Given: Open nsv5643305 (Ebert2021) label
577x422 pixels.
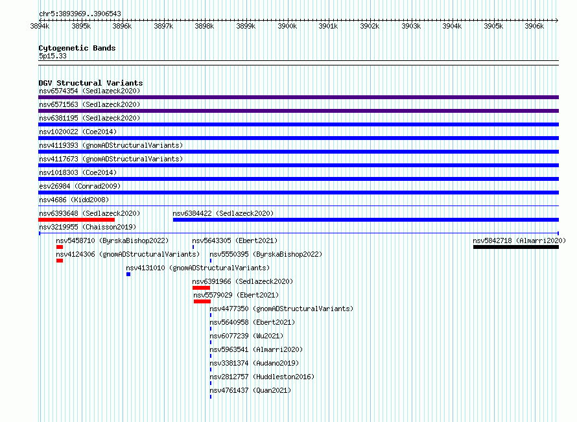Looking at the screenshot, I should pyautogui.click(x=235, y=240).
